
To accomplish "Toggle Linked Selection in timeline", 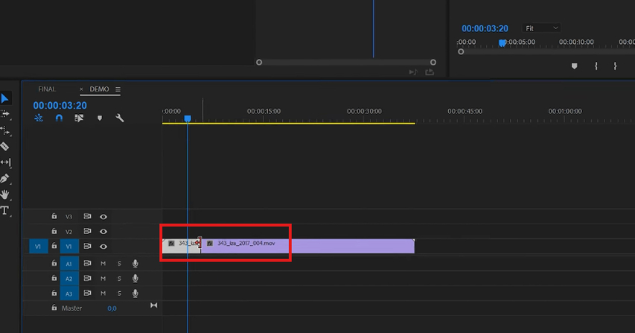I will [x=79, y=118].
